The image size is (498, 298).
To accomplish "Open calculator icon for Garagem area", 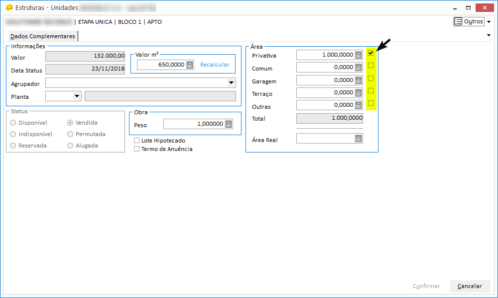I will (359, 80).
